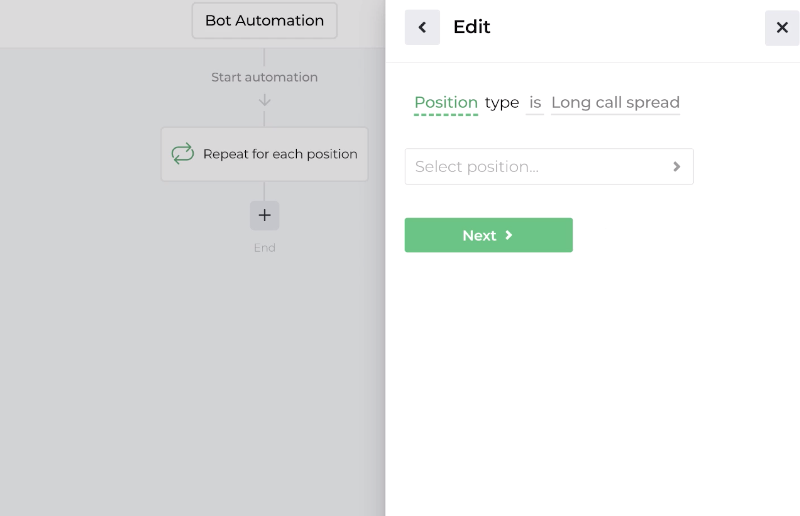This screenshot has height=516, width=800.
Task: Click the chevron inside the Next button
Action: pyautogui.click(x=509, y=235)
